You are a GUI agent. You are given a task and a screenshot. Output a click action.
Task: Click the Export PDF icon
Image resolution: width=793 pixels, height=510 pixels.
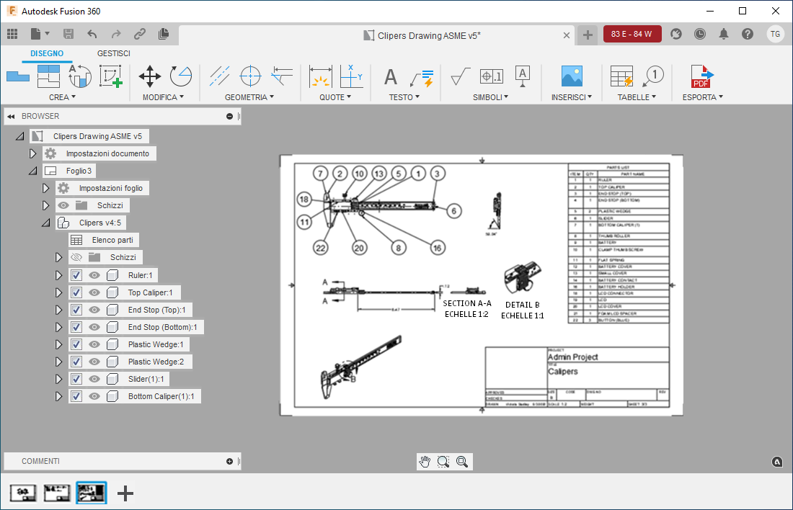point(702,76)
